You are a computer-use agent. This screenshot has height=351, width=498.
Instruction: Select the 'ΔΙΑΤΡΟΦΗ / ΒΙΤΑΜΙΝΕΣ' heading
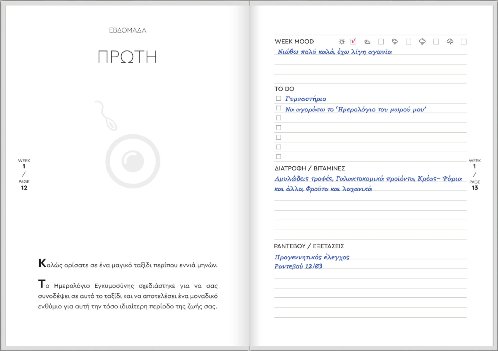[309, 168]
